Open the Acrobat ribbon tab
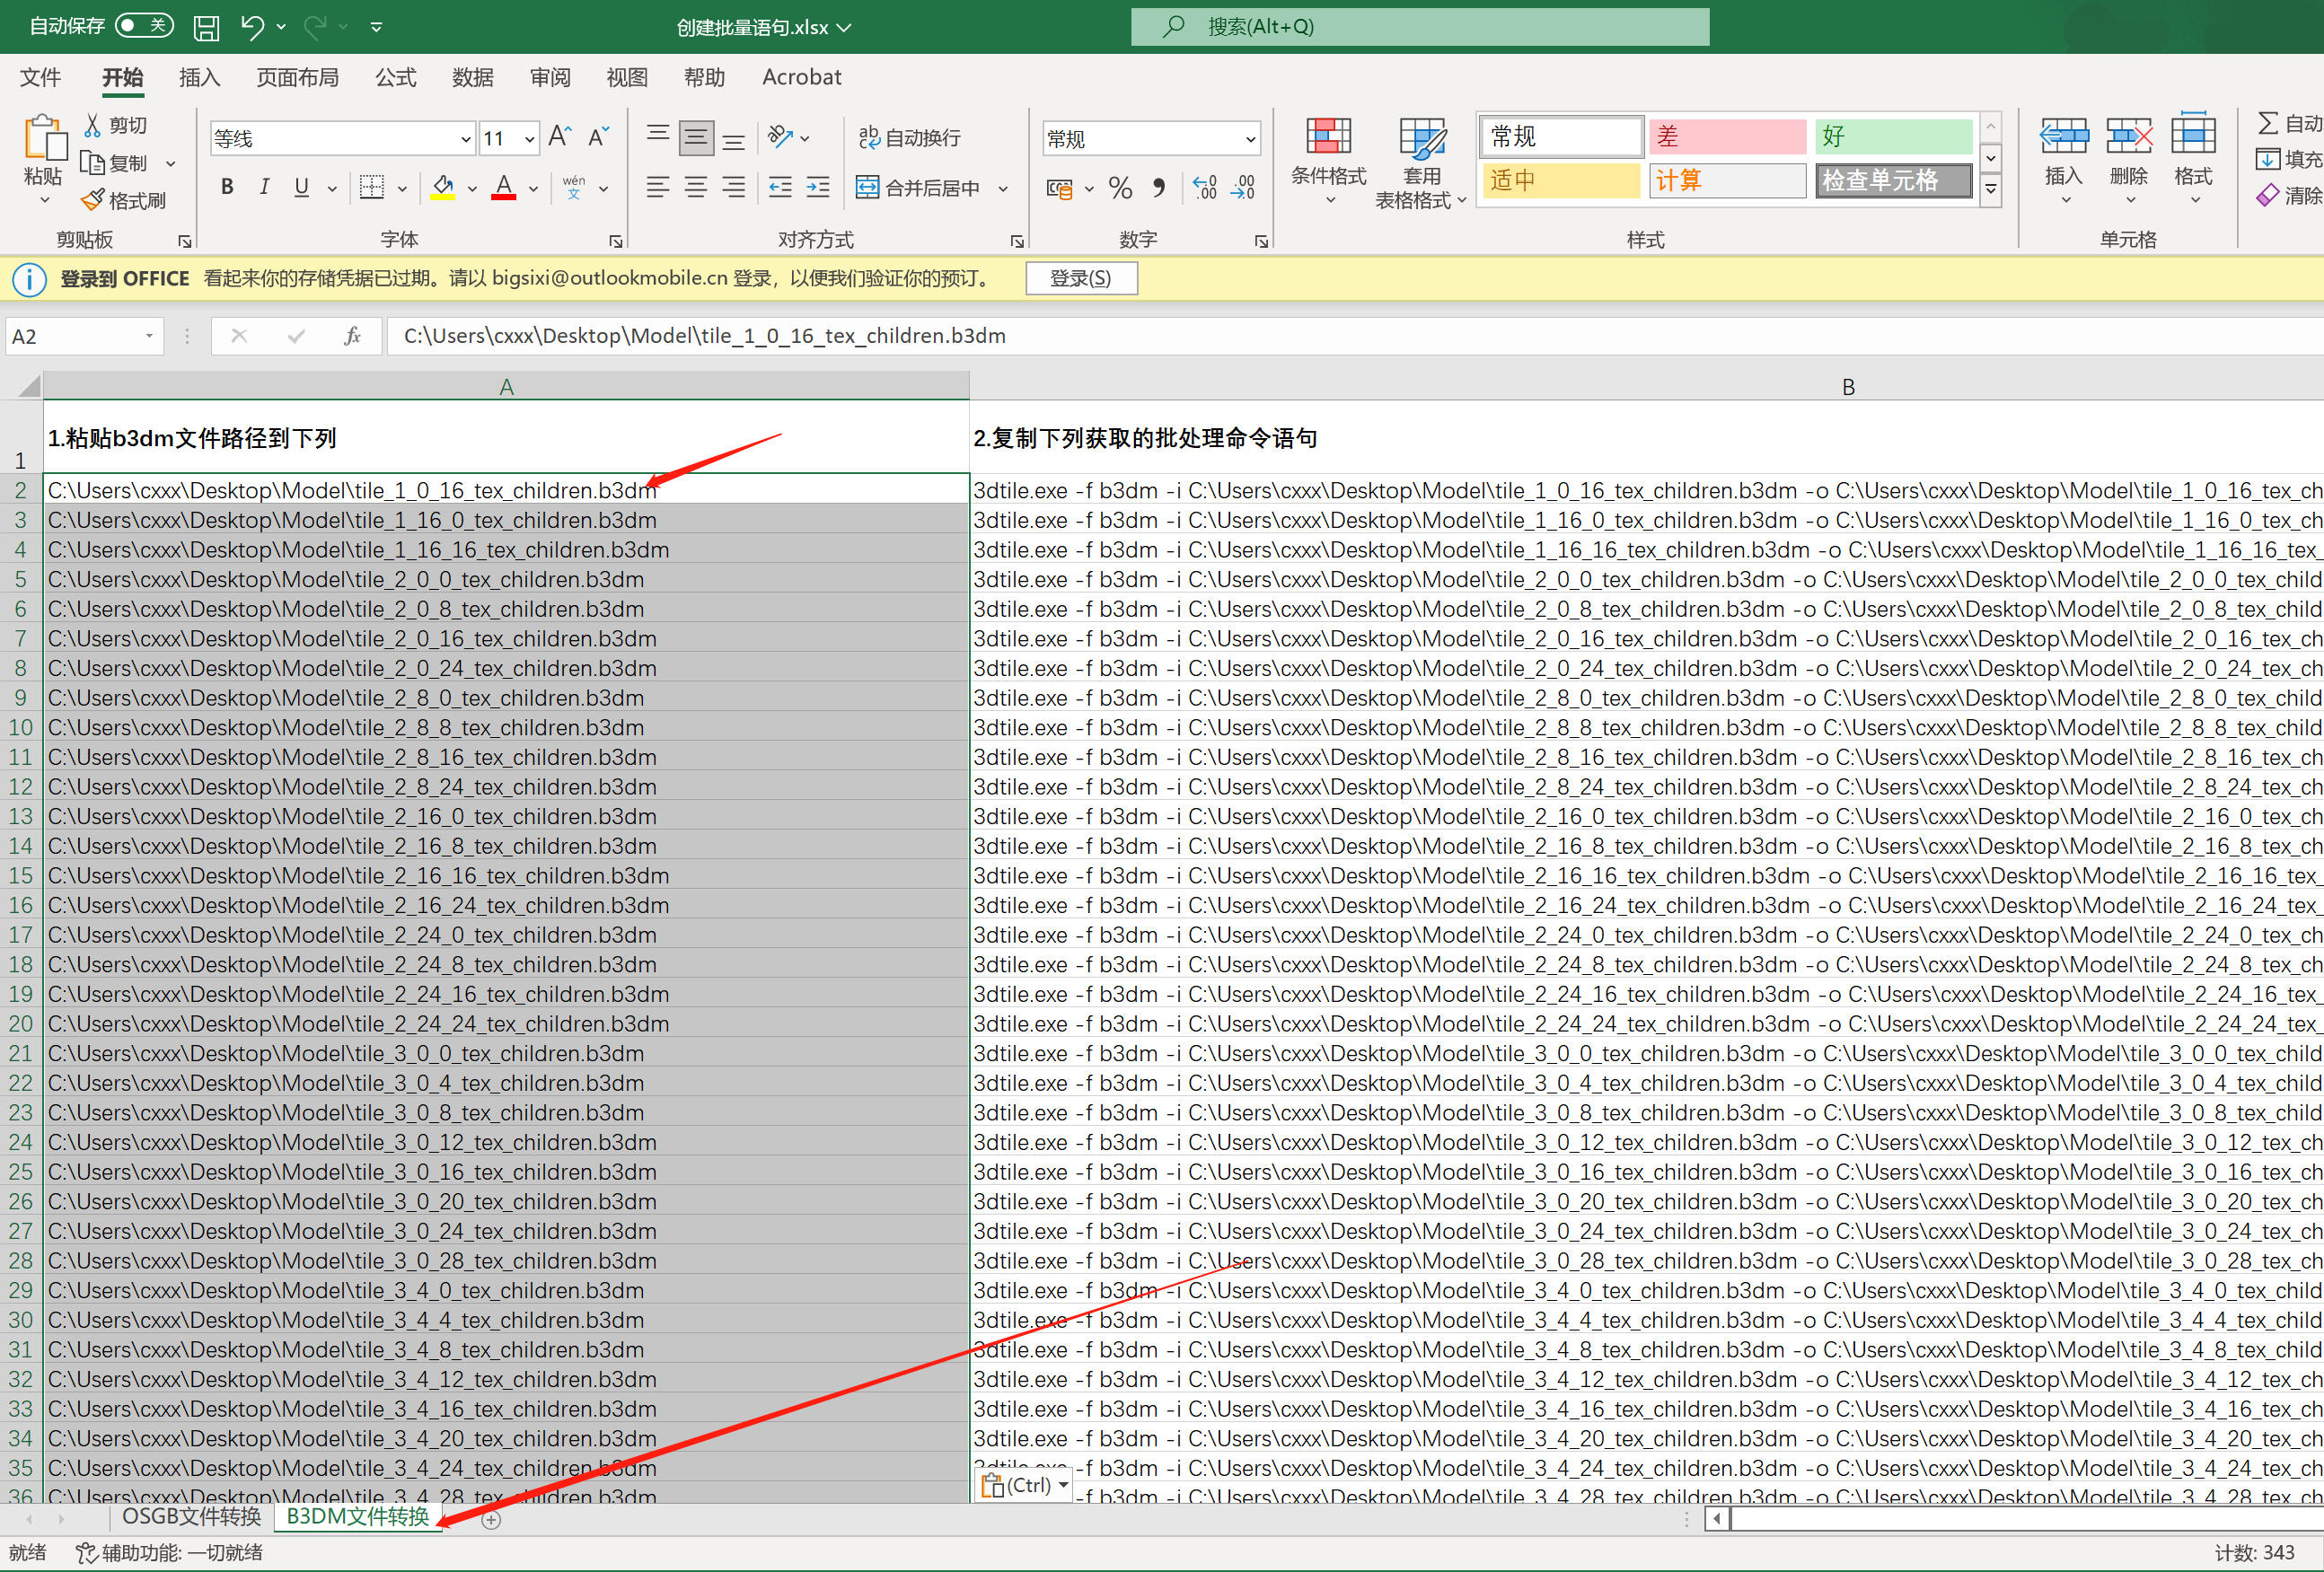This screenshot has width=2324, height=1572. (801, 77)
